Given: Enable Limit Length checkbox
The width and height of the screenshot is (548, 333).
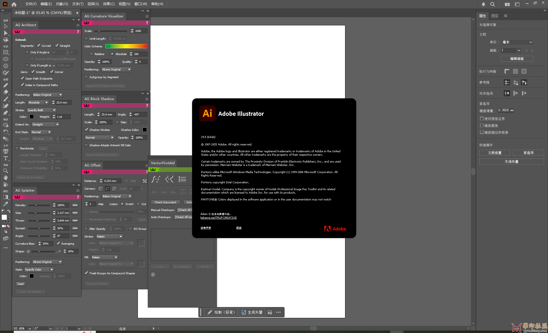Looking at the screenshot, I should [86, 38].
